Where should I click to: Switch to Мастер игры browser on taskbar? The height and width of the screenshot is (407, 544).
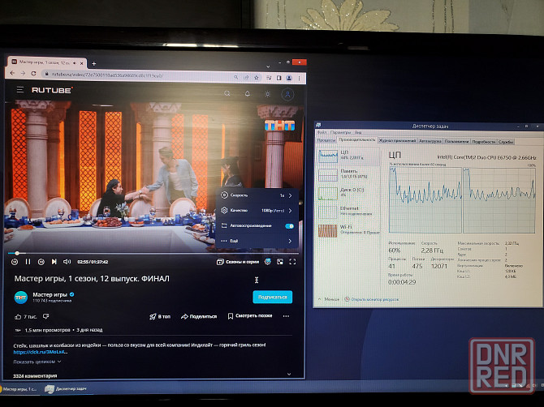19,389
